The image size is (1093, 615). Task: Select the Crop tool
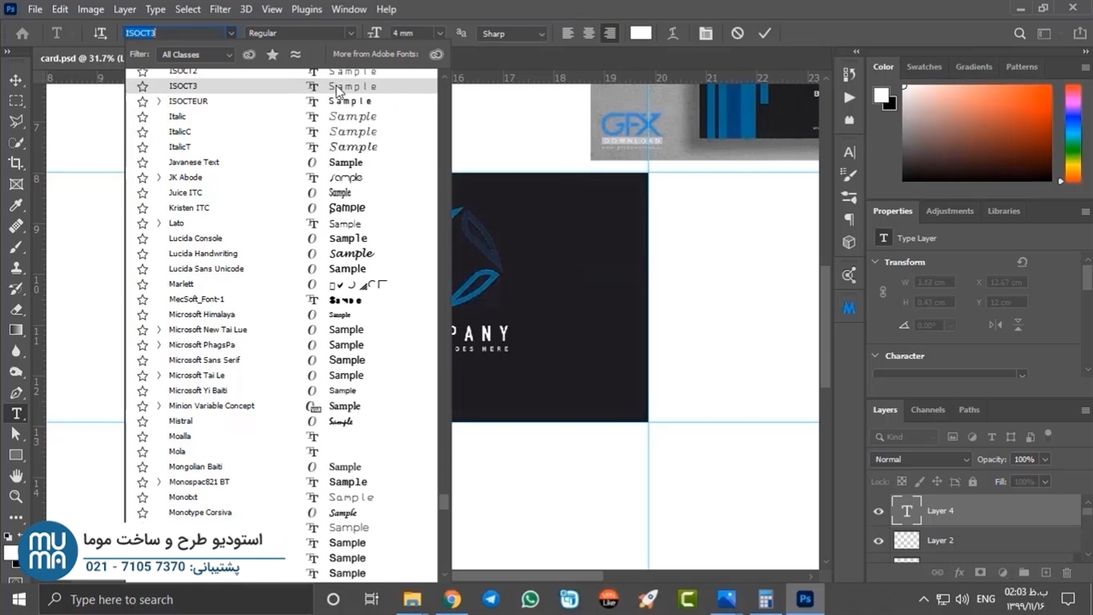[x=16, y=163]
